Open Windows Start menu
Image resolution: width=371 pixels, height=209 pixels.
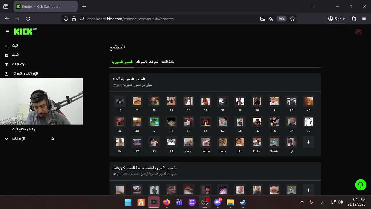coord(128,202)
